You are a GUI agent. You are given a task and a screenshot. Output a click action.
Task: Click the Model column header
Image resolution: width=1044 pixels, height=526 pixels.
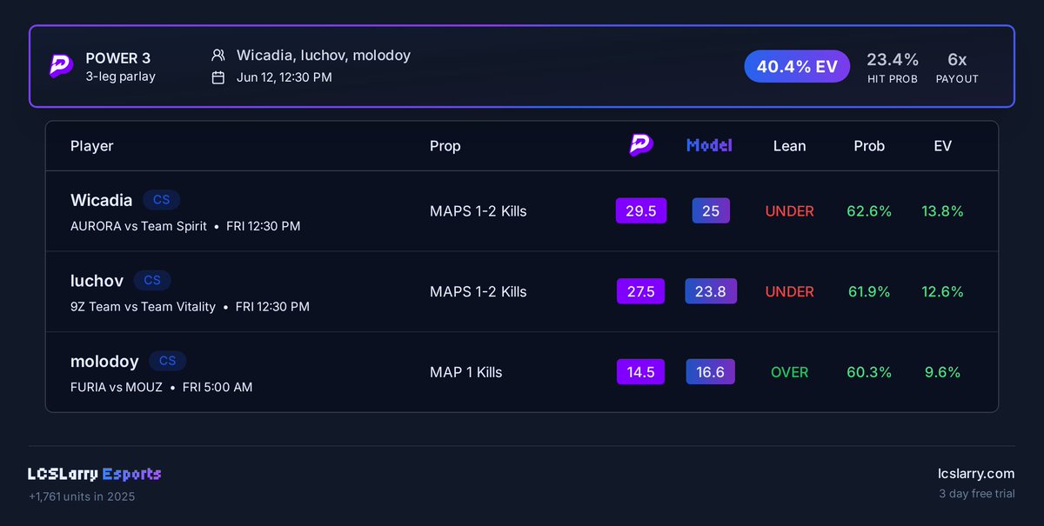coord(709,145)
